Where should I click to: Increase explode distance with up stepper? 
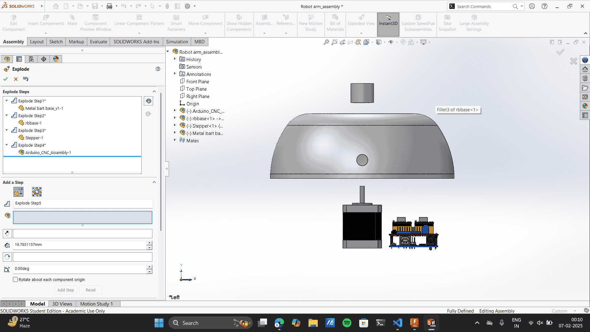point(149,243)
